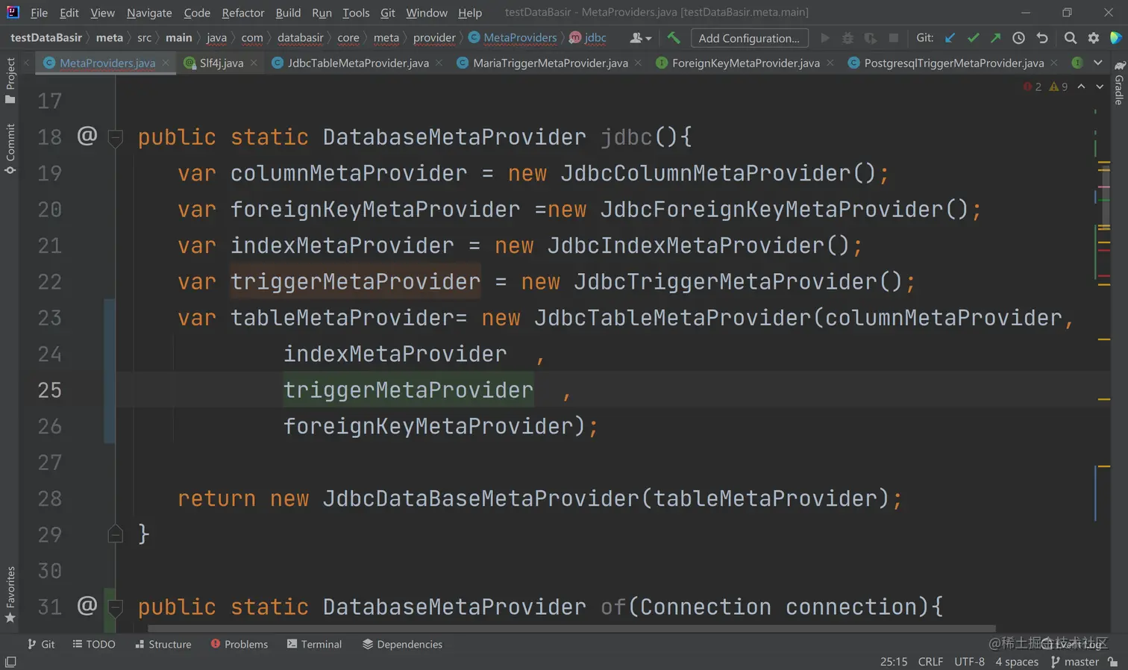Click the 25:15 cursor position indicator
Image resolution: width=1128 pixels, height=670 pixels.
tap(894, 661)
